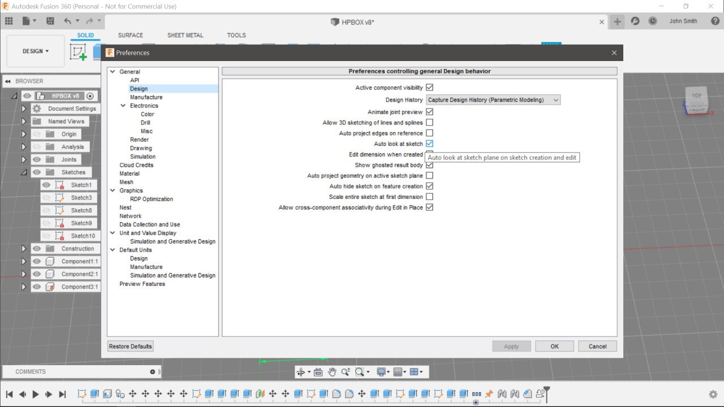The image size is (724, 407).
Task: Collapse the Sketches folder in the browser
Action: coord(24,172)
